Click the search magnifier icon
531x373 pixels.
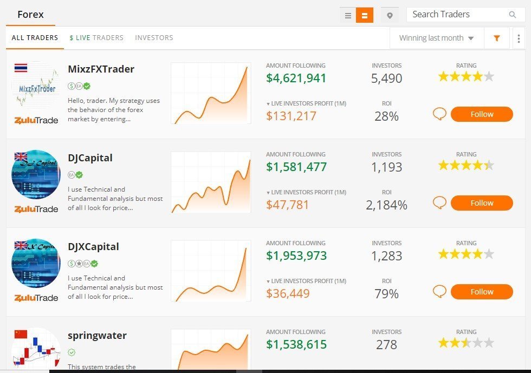(x=513, y=15)
